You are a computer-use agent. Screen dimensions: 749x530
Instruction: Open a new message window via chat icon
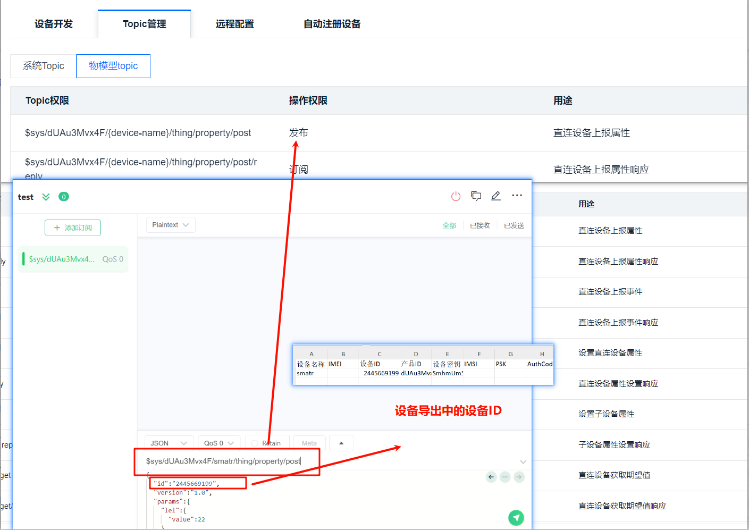tap(476, 196)
